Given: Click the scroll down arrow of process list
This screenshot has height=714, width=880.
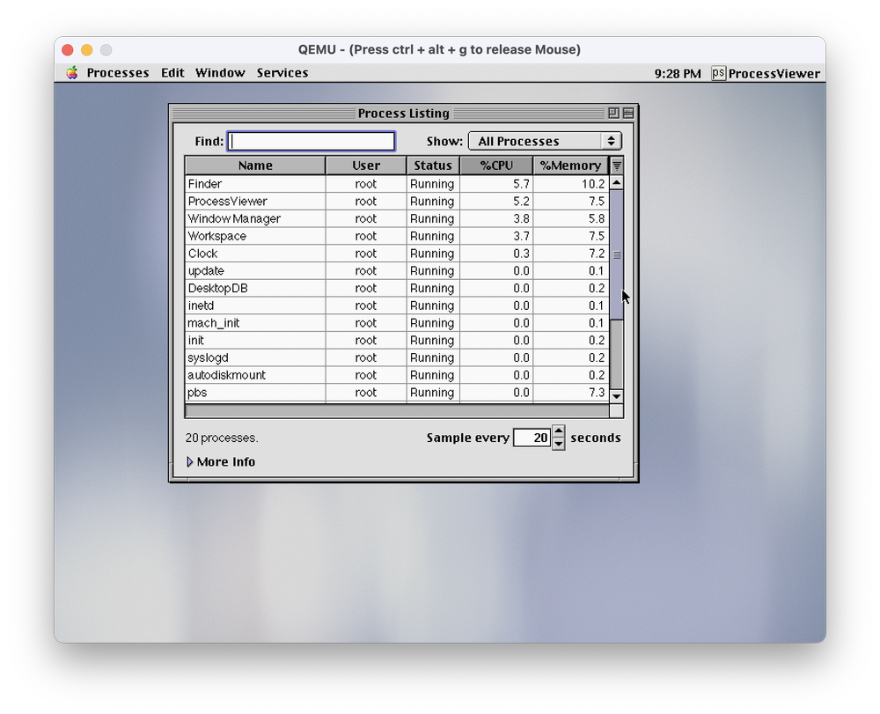Looking at the screenshot, I should [x=616, y=396].
